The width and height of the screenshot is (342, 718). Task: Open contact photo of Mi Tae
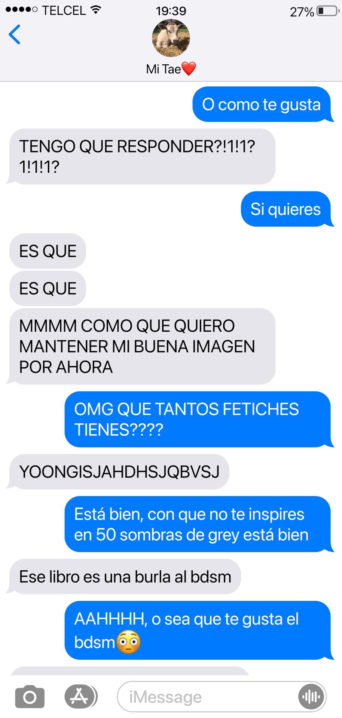click(171, 38)
